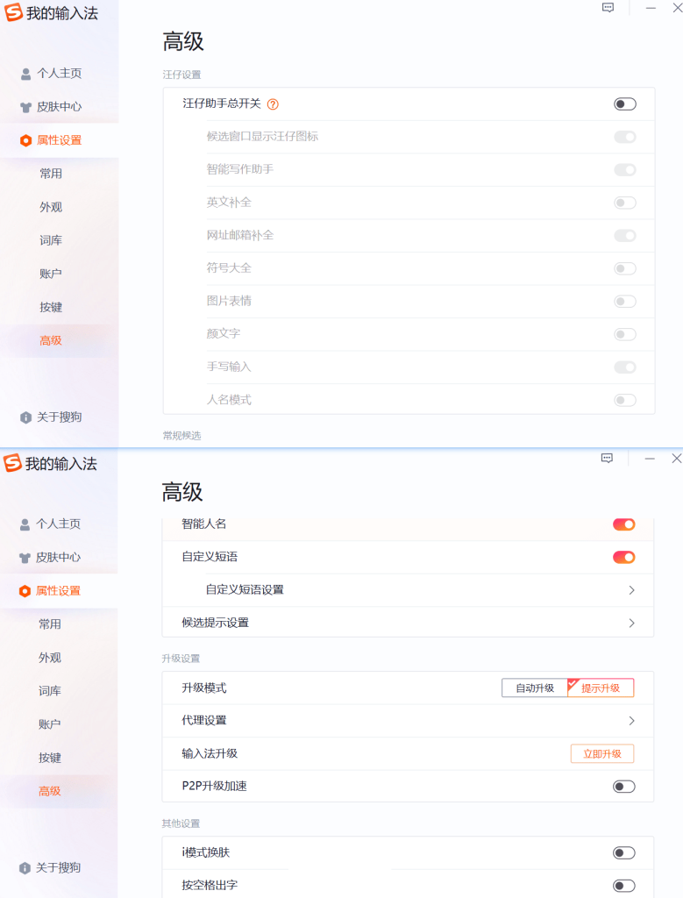683x898 pixels.
Task: Expand 代理设置 chevron arrow
Action: click(631, 721)
